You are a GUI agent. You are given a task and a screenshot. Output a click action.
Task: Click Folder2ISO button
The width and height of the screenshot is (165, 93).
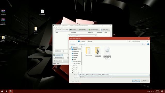58,55
